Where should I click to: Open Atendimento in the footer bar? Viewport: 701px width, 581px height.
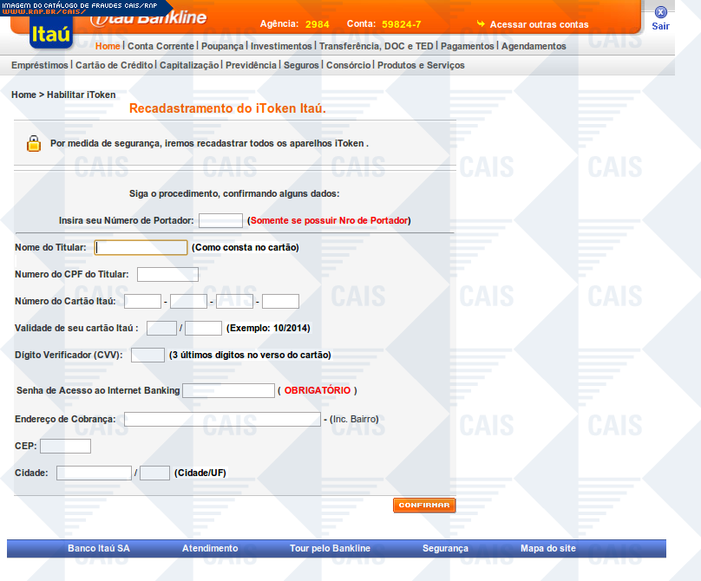click(210, 548)
